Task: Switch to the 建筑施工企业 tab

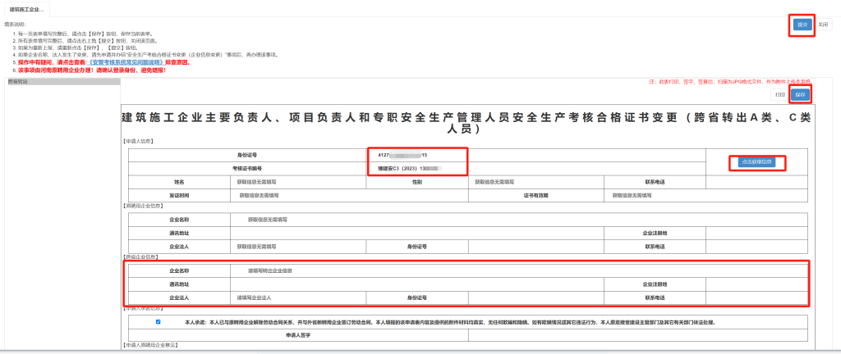Action: point(26,8)
